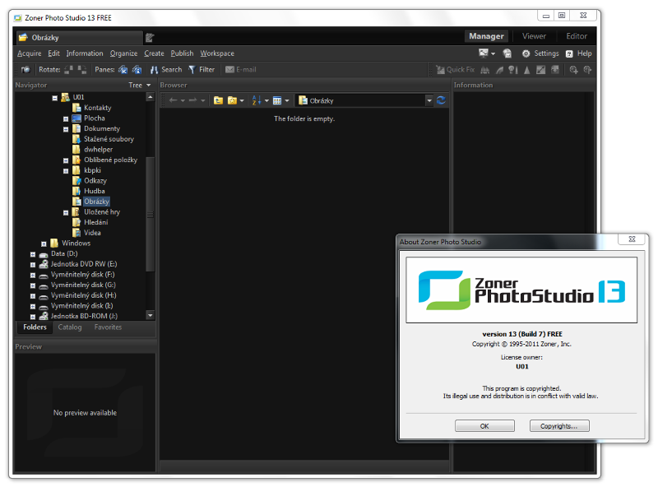Collapse the U01 tree node

coord(55,98)
